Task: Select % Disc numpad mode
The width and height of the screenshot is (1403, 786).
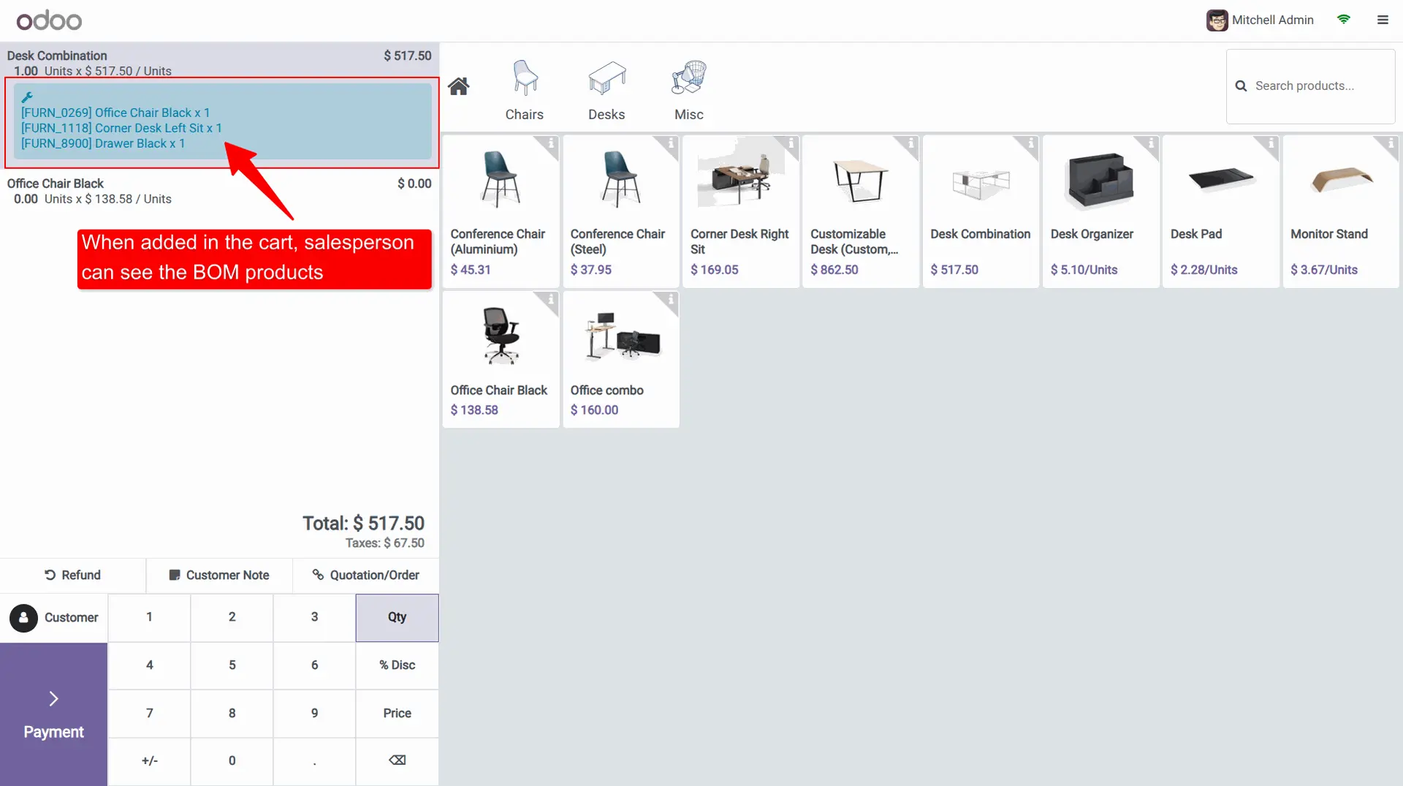Action: click(397, 665)
